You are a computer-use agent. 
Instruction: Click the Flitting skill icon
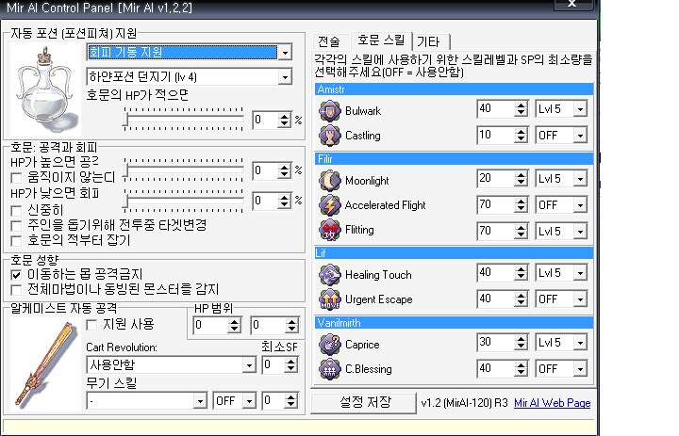point(330,230)
